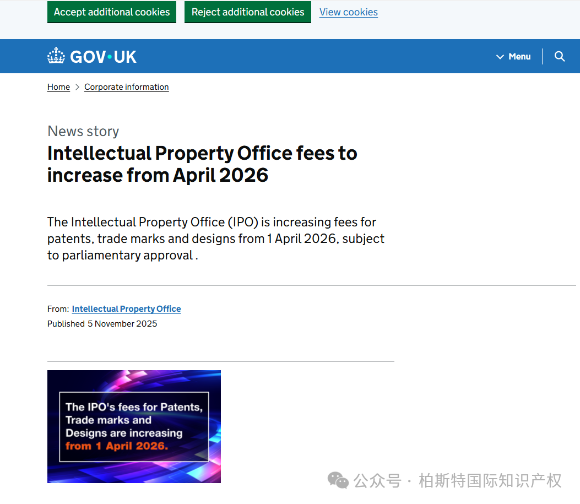Accept additional cookies
Viewport: 580px width, 504px height.
click(112, 12)
